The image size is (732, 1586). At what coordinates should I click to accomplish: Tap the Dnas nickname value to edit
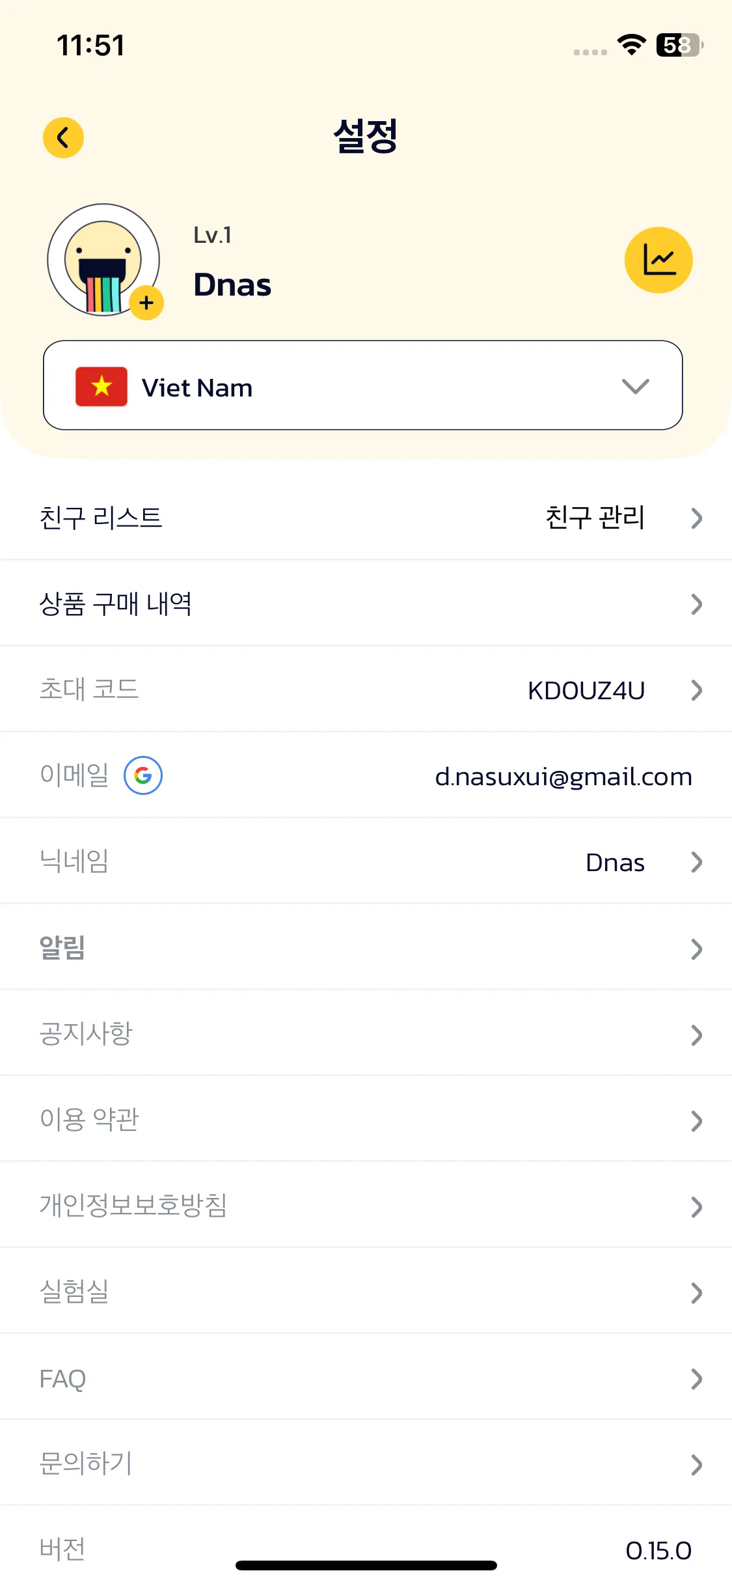[x=614, y=863]
